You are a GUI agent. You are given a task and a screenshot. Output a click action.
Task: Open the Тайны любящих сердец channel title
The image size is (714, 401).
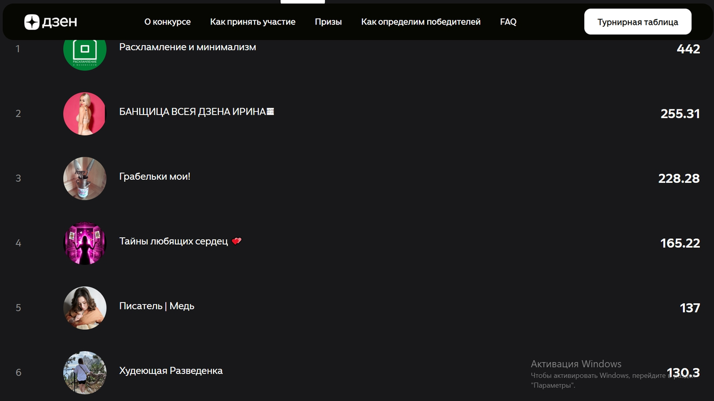point(174,241)
